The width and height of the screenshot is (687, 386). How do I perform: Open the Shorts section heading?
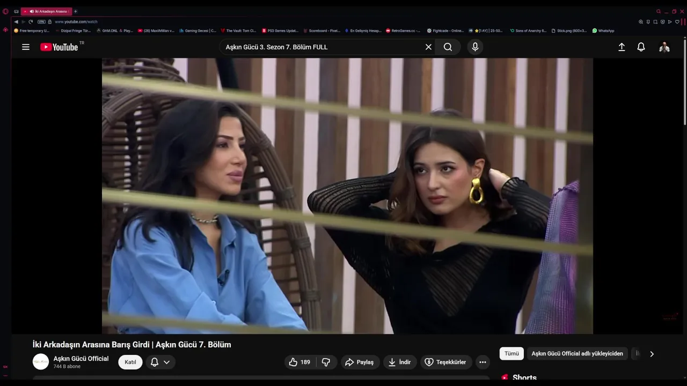[x=524, y=377]
